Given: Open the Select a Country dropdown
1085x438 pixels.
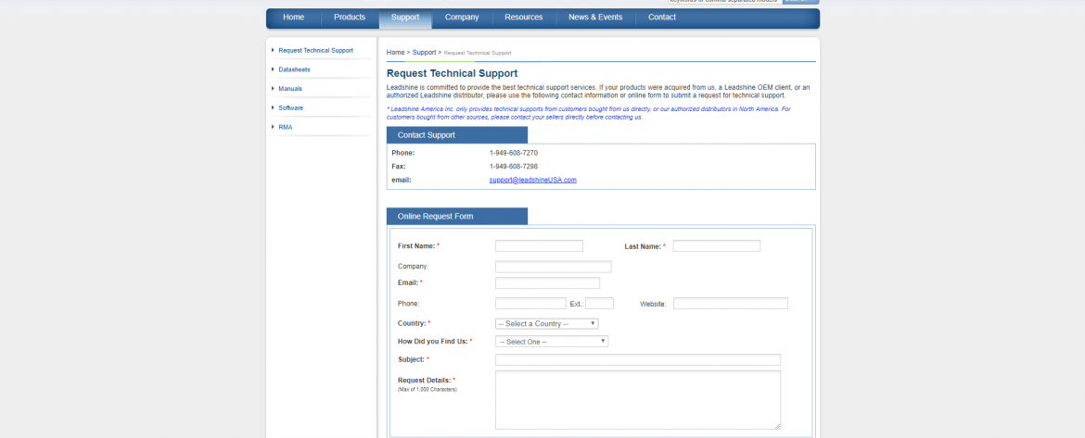Looking at the screenshot, I should tap(546, 324).
